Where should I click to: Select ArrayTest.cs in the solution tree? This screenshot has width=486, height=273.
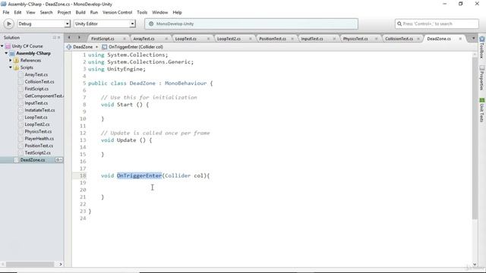pos(36,74)
